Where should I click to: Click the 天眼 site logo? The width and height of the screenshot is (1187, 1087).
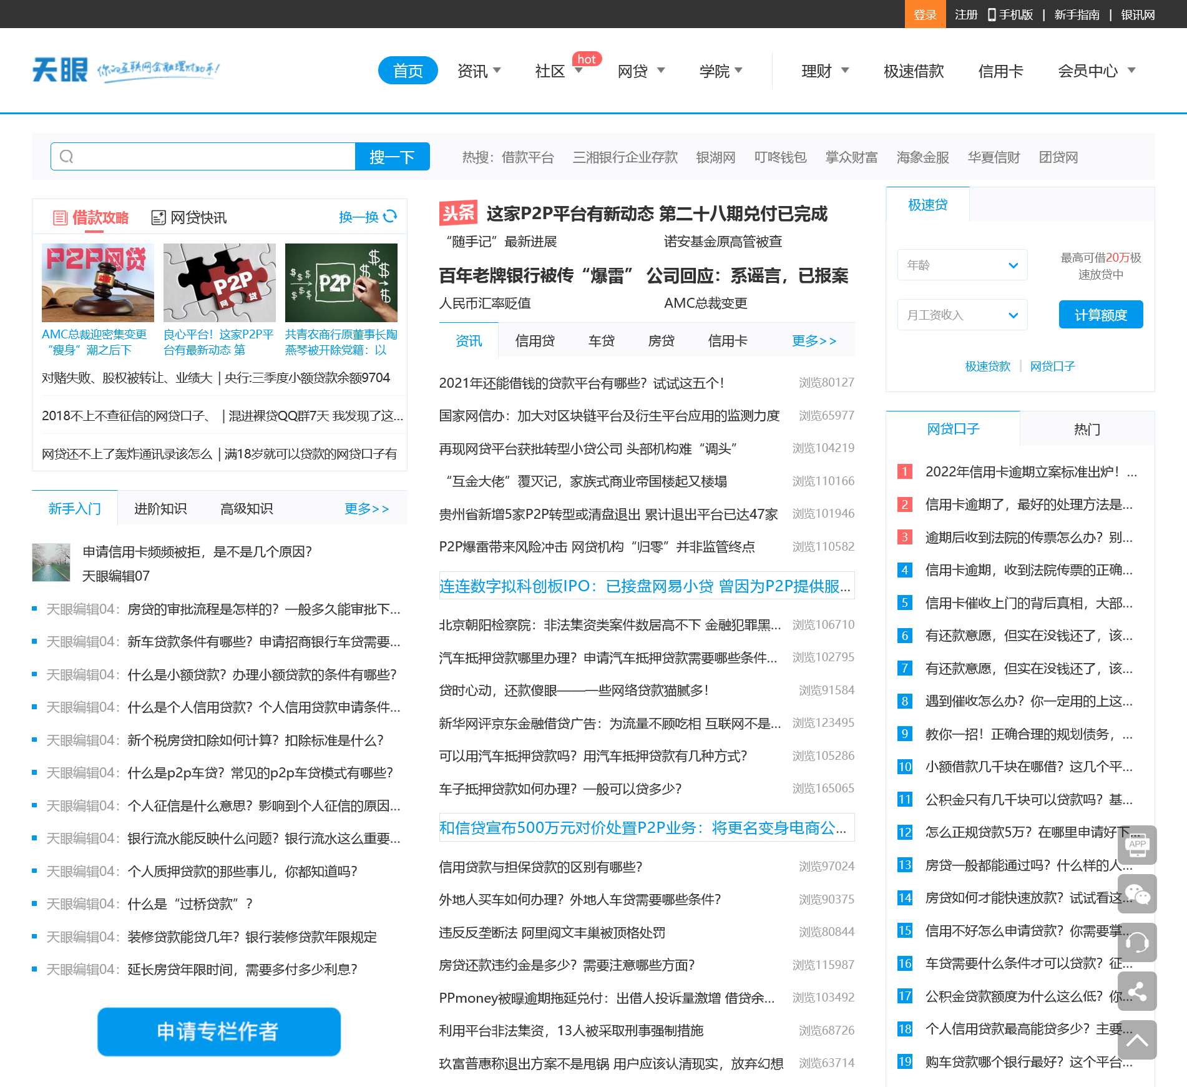coord(60,70)
